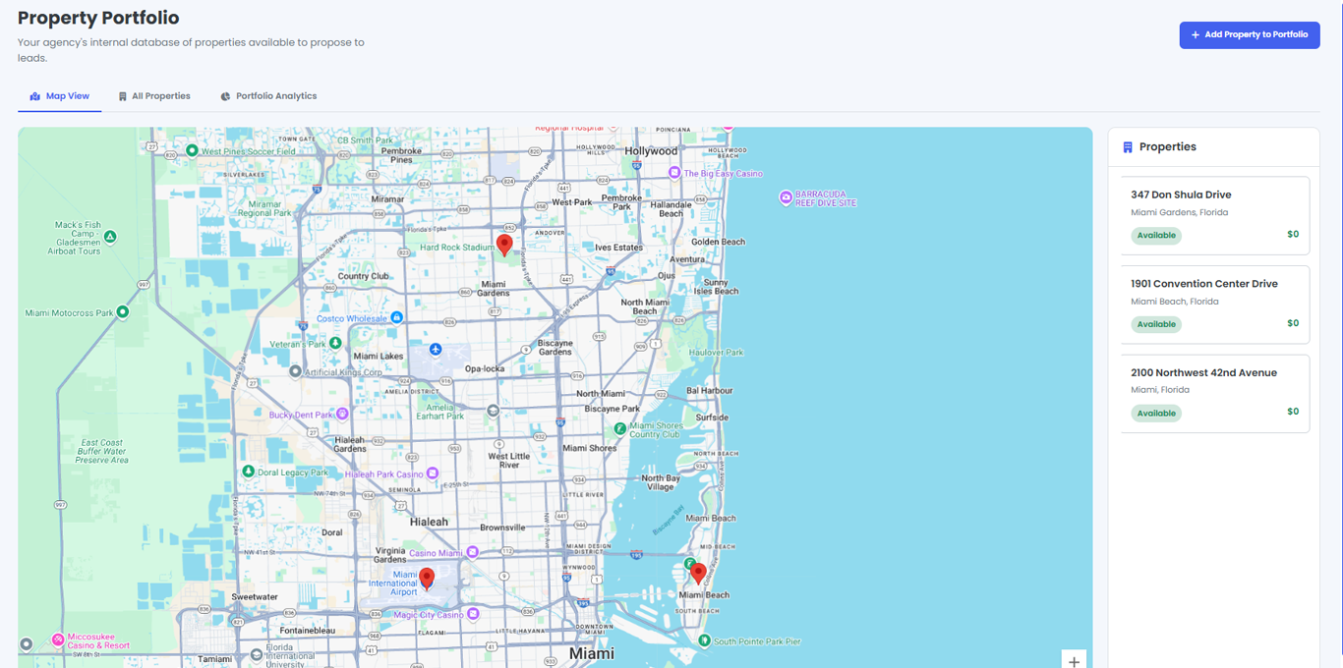
Task: Click the Magic City Casino marker
Action: tap(473, 614)
